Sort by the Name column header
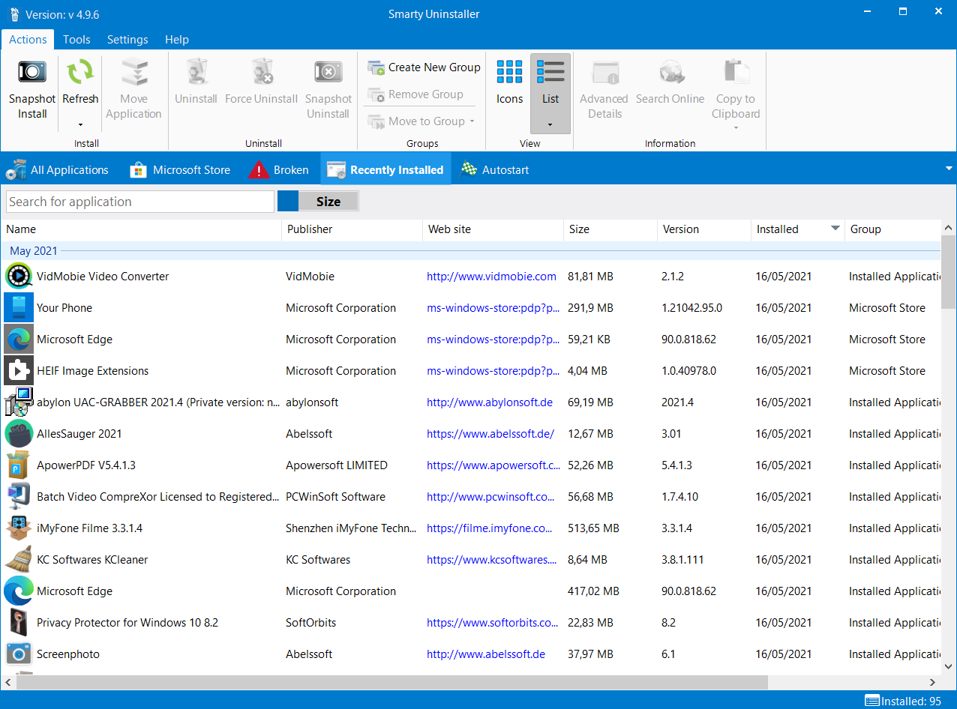Viewport: 957px width, 709px height. point(141,229)
